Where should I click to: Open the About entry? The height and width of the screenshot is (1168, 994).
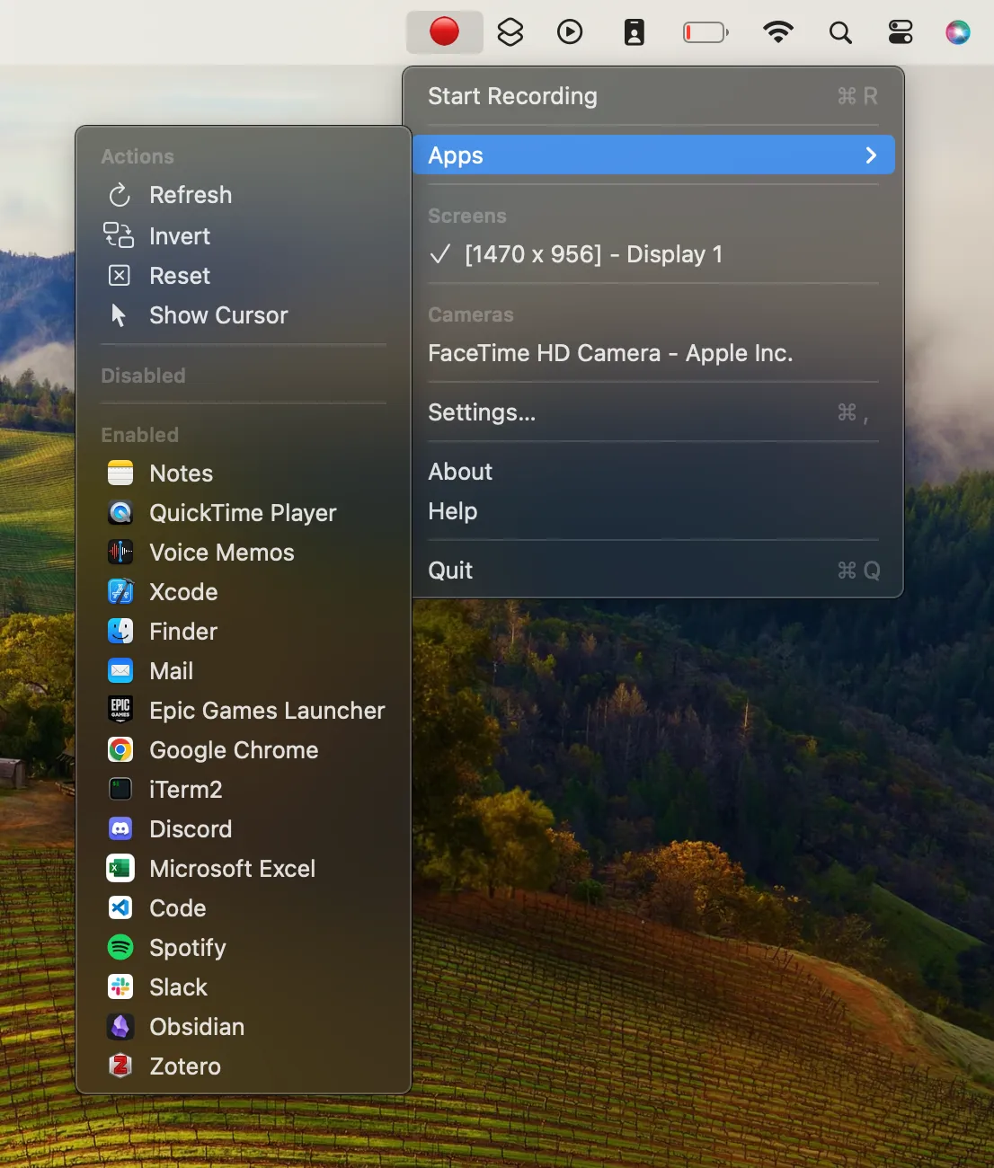[x=460, y=471]
